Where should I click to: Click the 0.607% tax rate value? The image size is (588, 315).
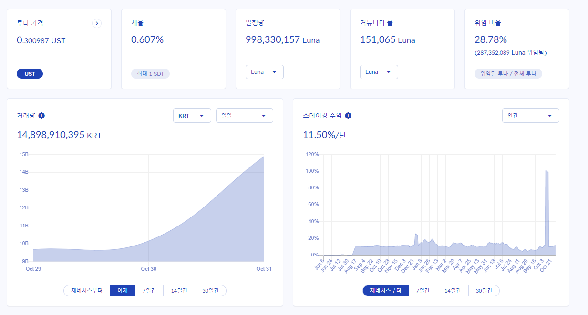[x=147, y=40]
